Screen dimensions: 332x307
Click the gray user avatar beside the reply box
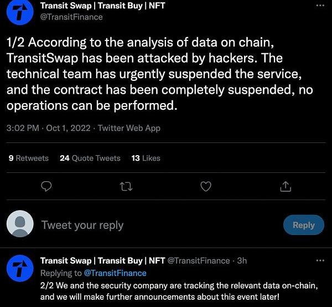[20, 223]
